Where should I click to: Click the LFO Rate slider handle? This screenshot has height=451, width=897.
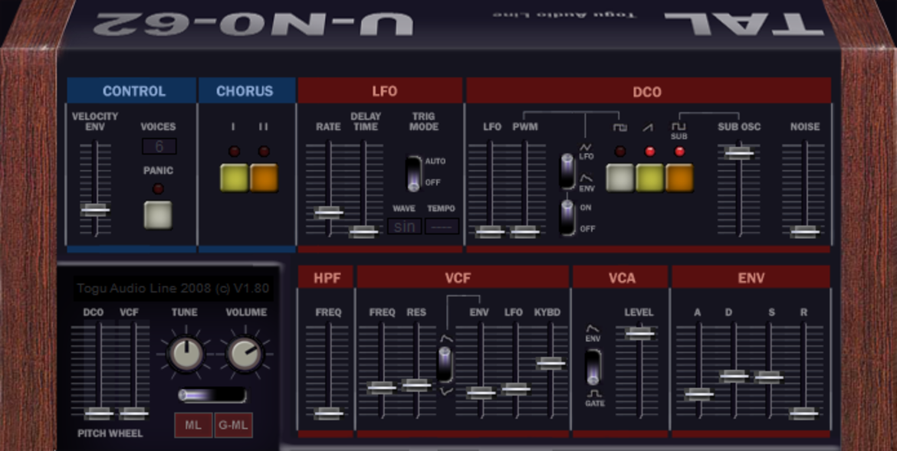click(328, 212)
